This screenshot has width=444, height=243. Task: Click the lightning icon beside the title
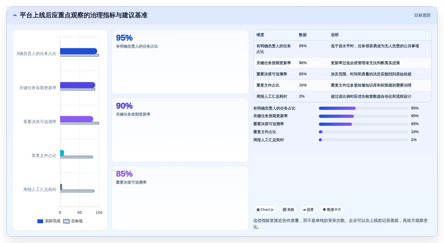tap(15, 15)
